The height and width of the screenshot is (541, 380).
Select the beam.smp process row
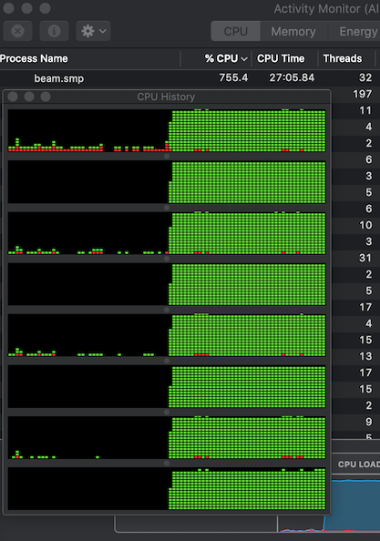click(190, 78)
